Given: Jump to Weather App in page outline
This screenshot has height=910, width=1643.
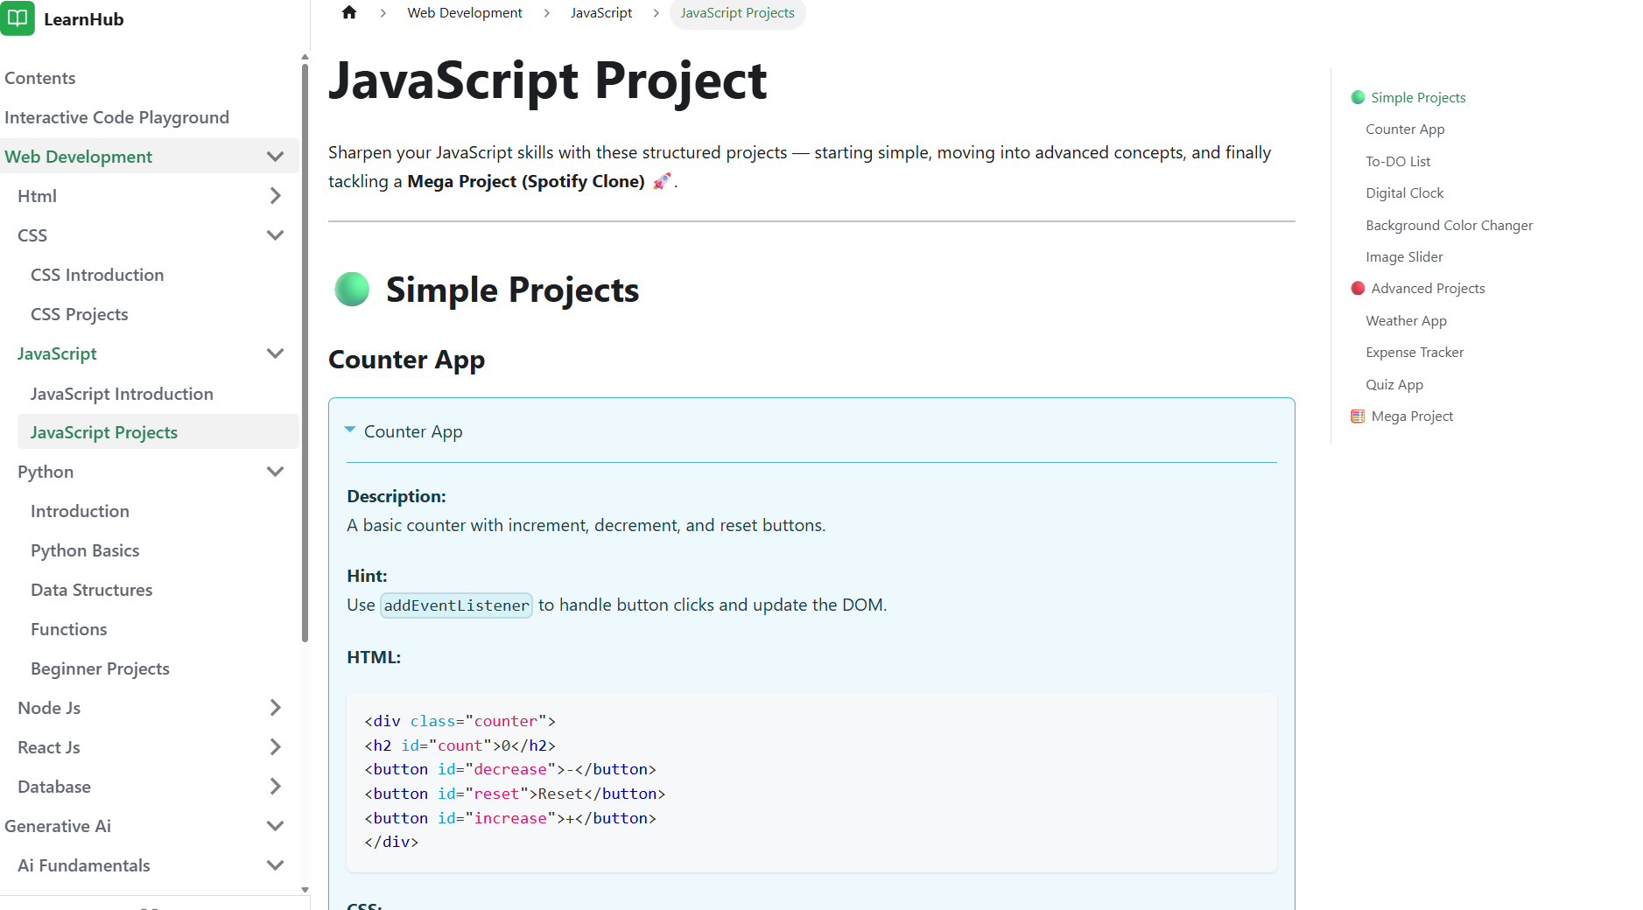Looking at the screenshot, I should pyautogui.click(x=1406, y=321).
